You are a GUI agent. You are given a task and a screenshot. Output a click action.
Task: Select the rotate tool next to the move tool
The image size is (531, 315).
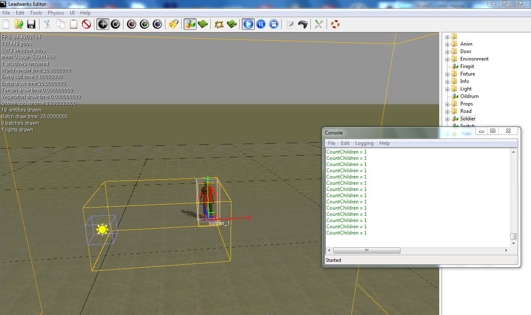[115, 24]
